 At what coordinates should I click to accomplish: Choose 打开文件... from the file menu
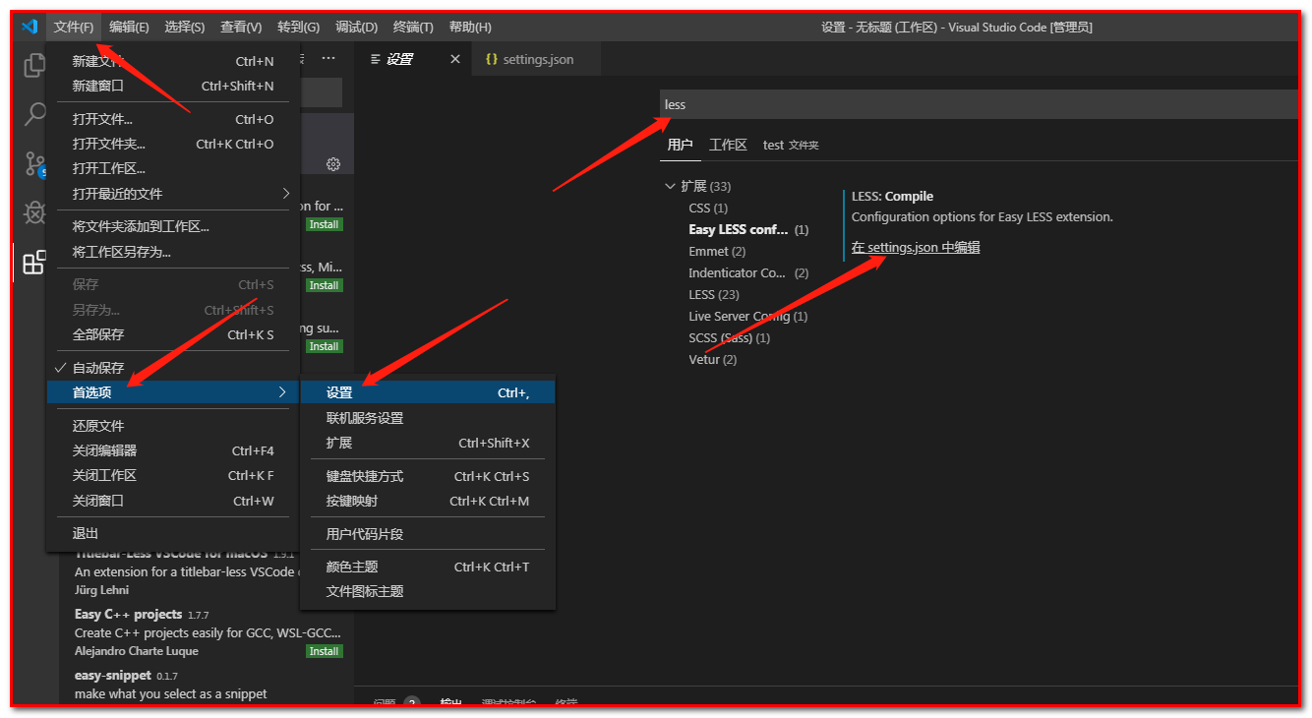pyautogui.click(x=173, y=119)
